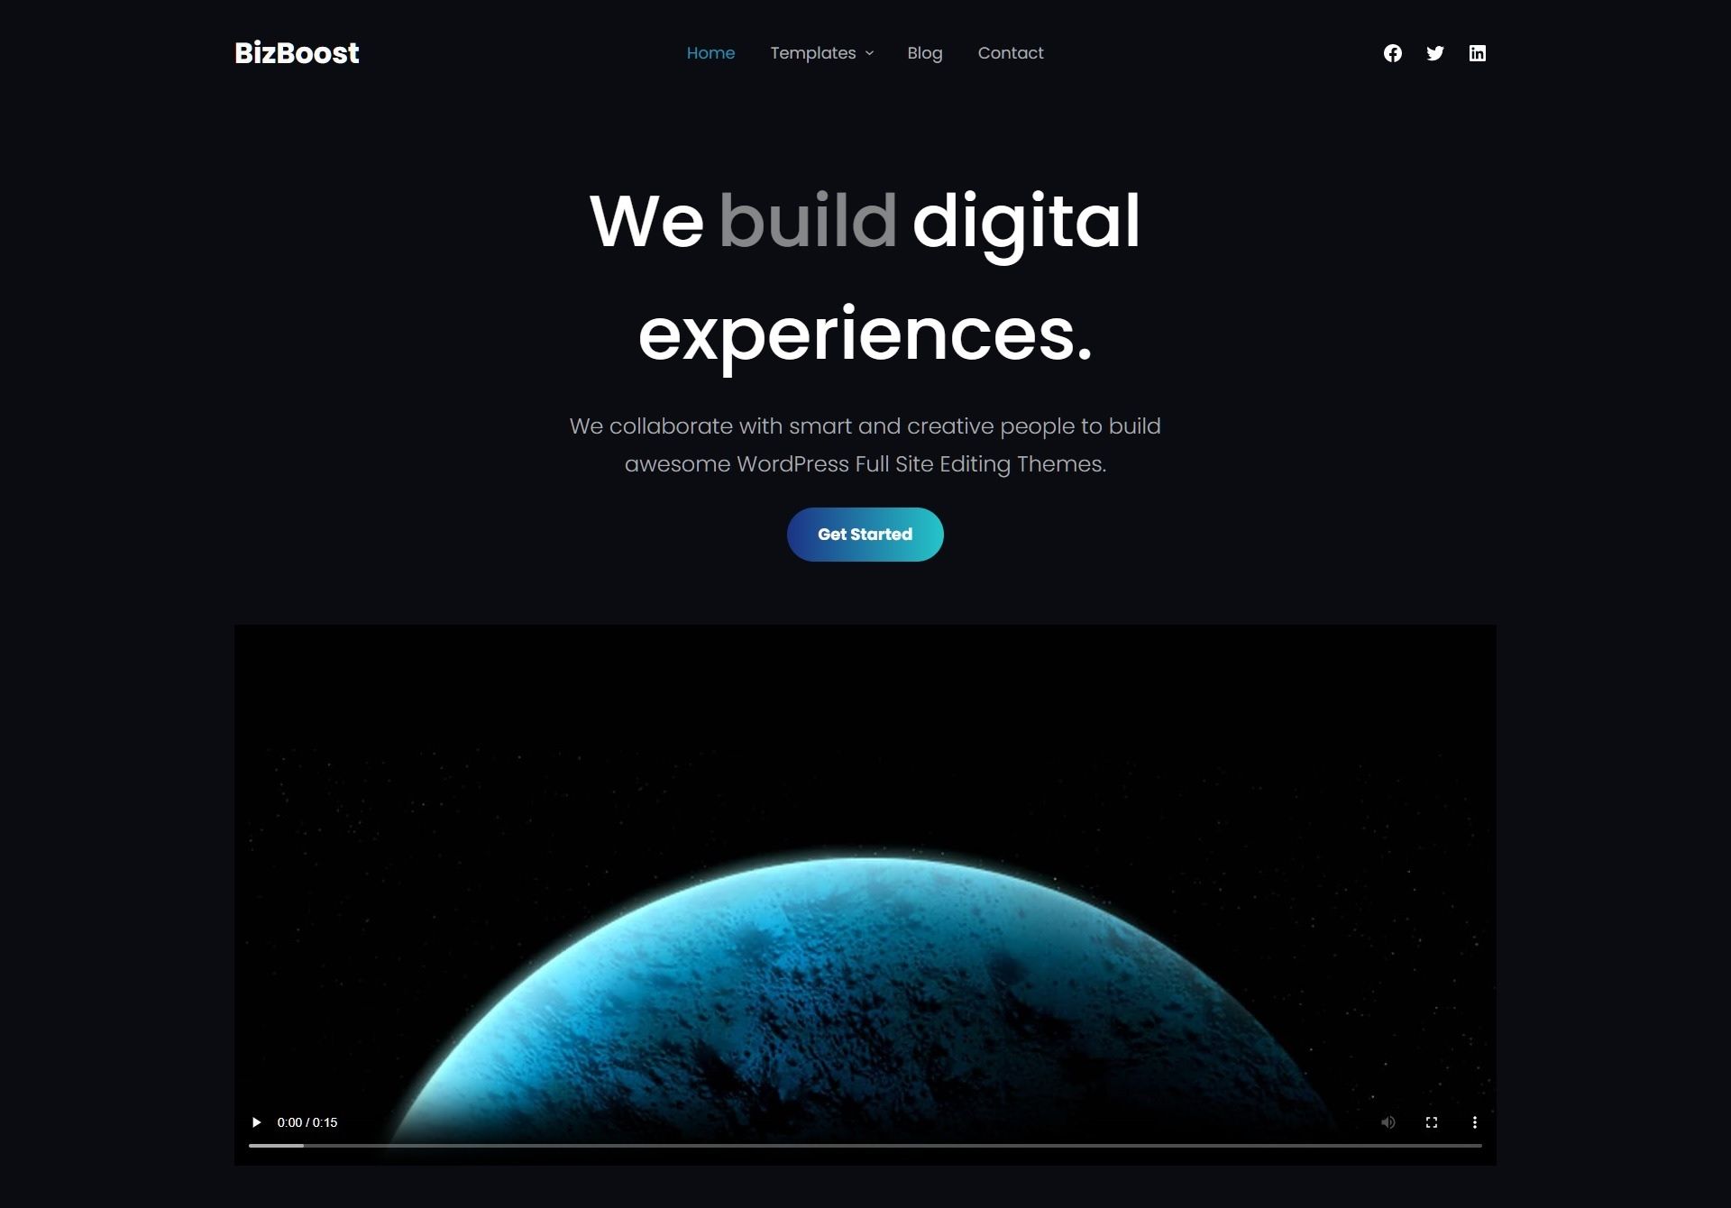Click the BizBoost logo link
The image size is (1731, 1208).
296,52
